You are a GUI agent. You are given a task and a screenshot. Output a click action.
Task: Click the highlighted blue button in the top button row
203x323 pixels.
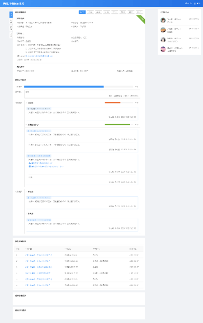82,12
